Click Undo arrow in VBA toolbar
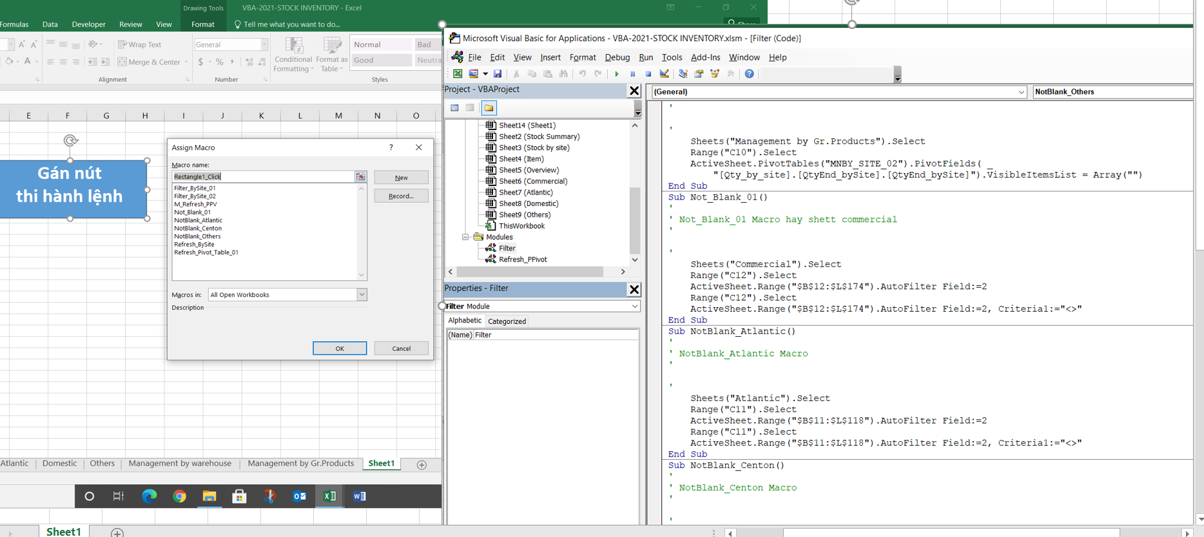The height and width of the screenshot is (537, 1204). tap(582, 74)
